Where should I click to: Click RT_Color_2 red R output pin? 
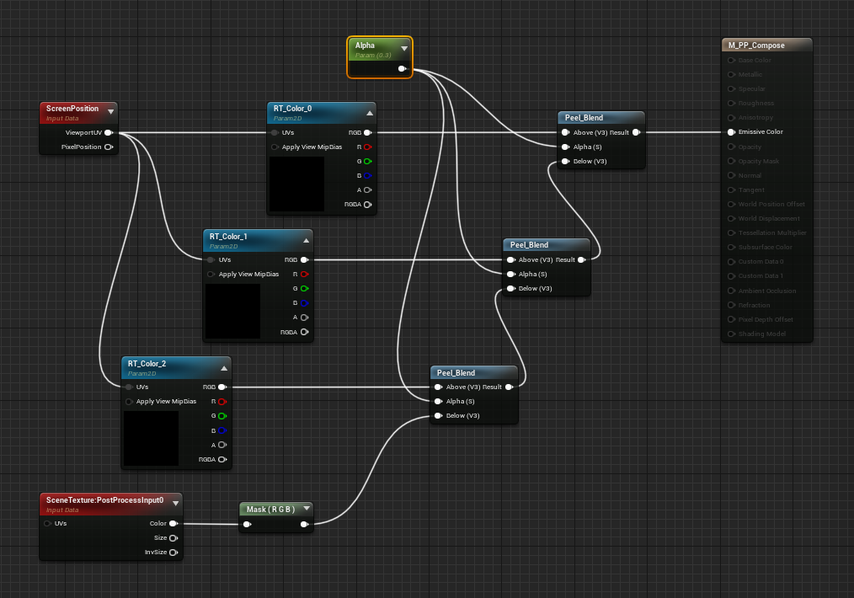click(x=222, y=402)
